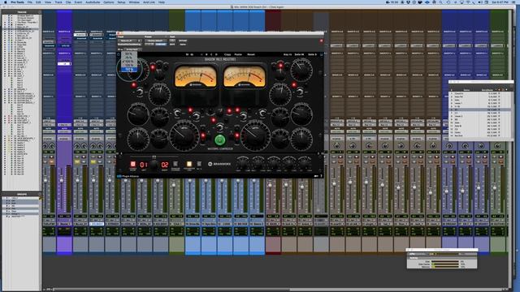Open the Window menu
Viewport: 520px width, 292px height.
click(134, 2)
